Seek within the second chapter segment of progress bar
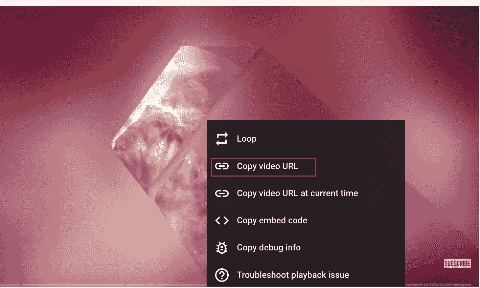 [x=73, y=285]
